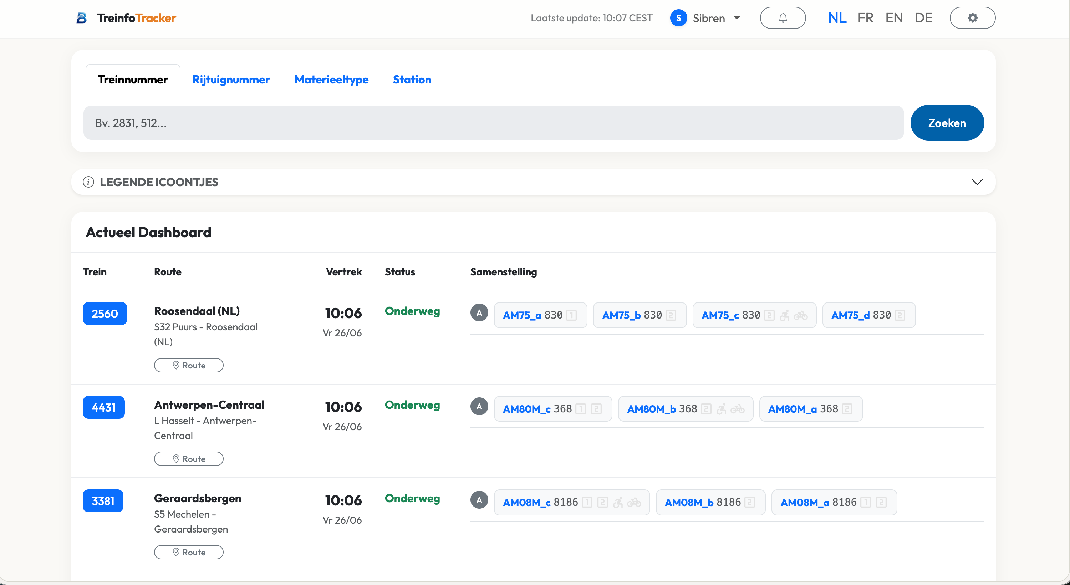This screenshot has height=585, width=1070.
Task: Select the Treinnummer tab
Action: pos(133,79)
